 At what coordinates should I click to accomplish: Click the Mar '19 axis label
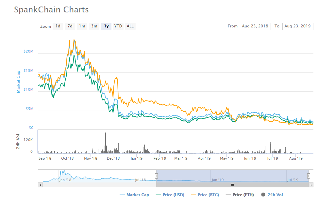[x=181, y=158]
